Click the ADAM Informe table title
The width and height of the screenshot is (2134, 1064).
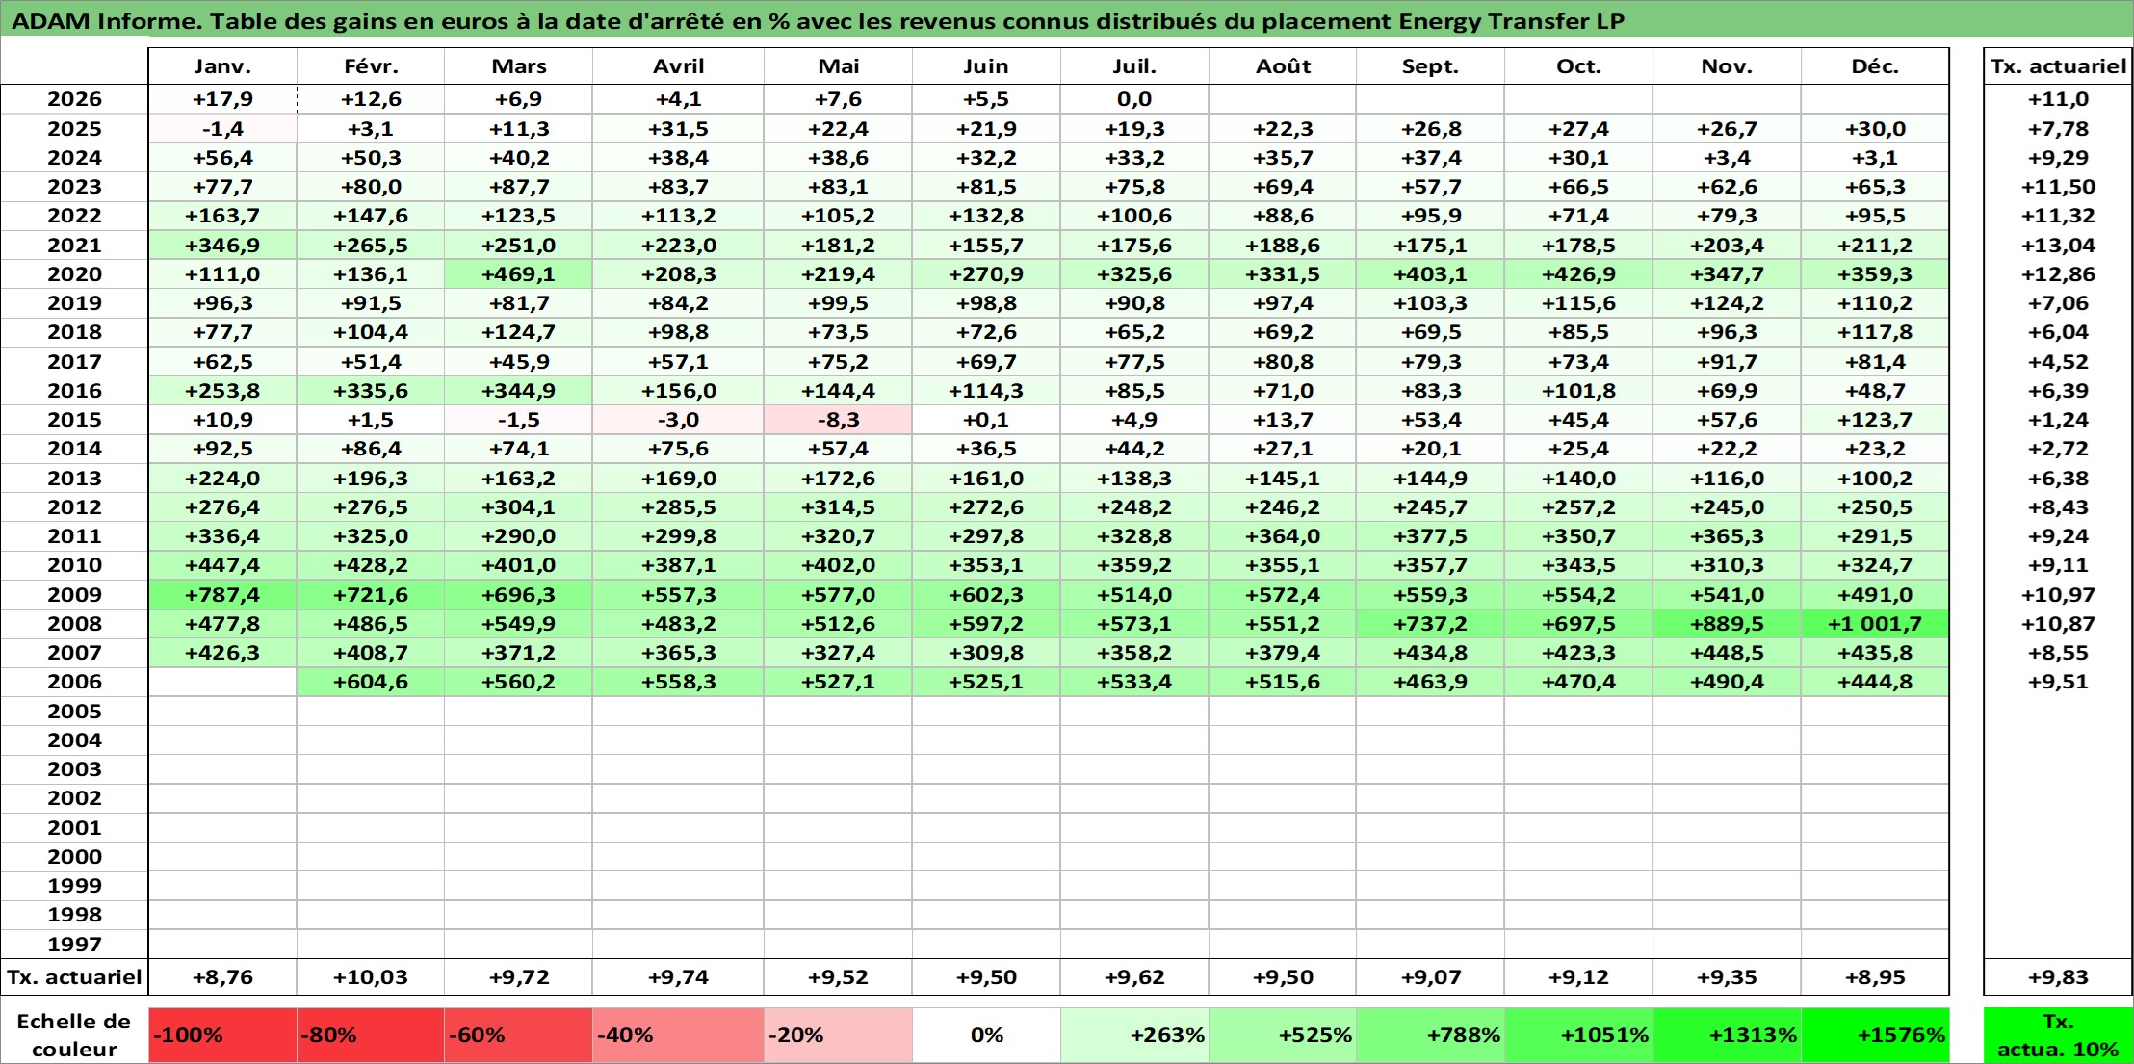pos(817,21)
